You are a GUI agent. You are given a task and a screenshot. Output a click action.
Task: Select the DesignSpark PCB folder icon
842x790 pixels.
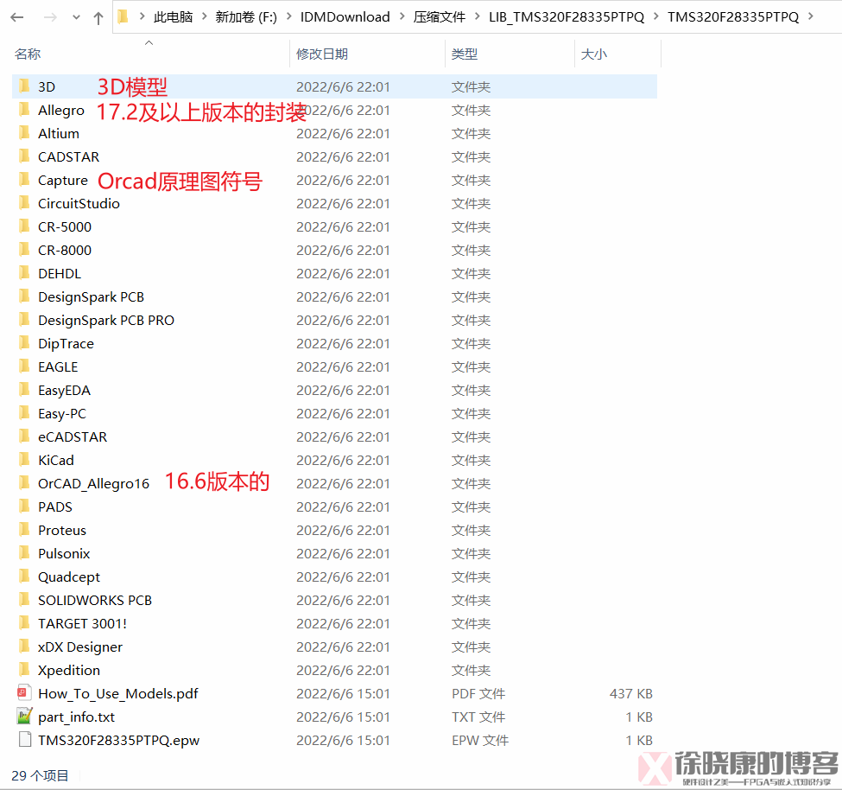24,296
